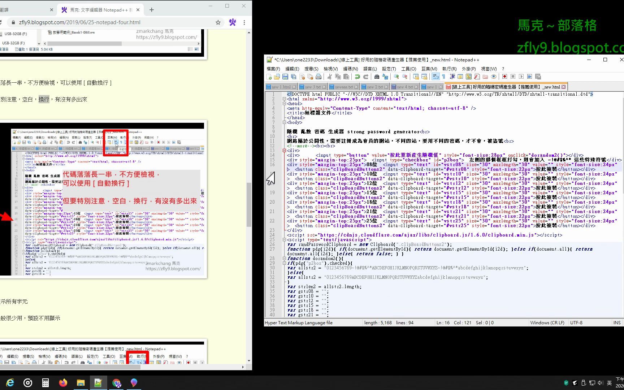This screenshot has width=624, height=390.
Task: Toggle word wrap in the editor
Action: (x=435, y=76)
